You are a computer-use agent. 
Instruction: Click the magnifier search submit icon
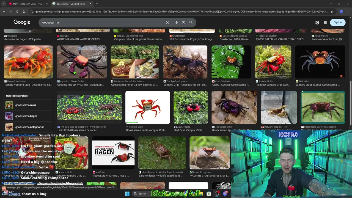point(191,23)
